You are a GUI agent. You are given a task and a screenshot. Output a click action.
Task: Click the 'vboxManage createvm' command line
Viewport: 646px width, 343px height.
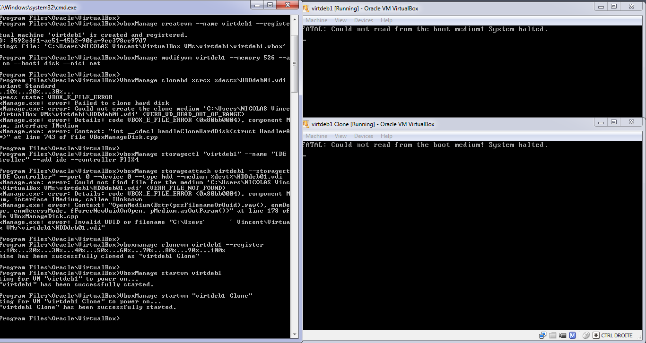pyautogui.click(x=144, y=24)
